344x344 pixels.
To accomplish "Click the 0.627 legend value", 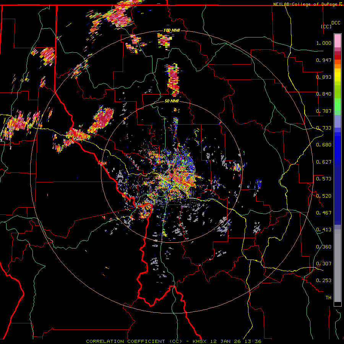I will pos(324,162).
